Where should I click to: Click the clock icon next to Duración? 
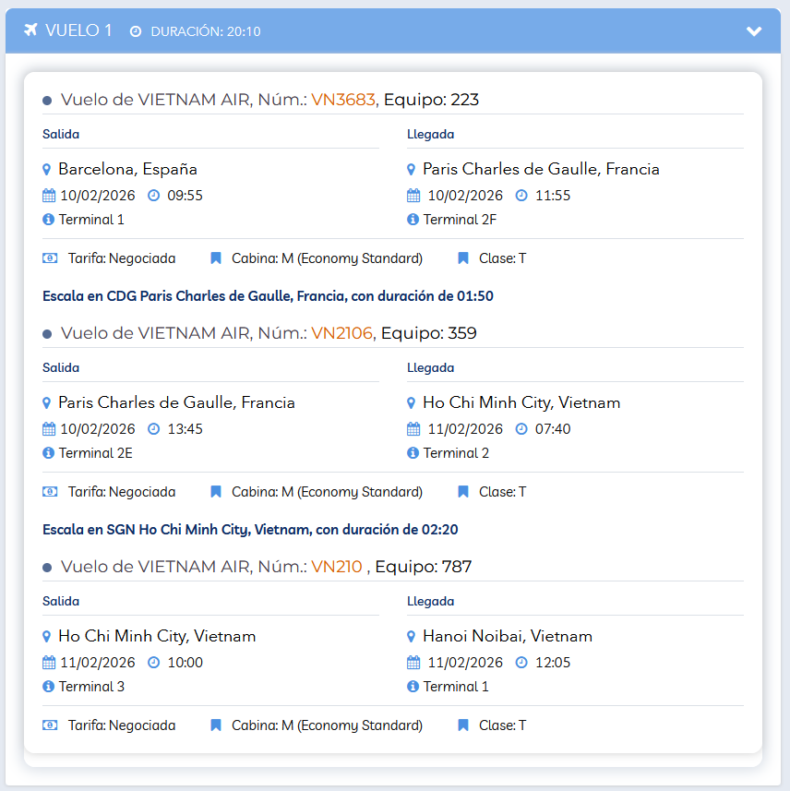pos(136,31)
